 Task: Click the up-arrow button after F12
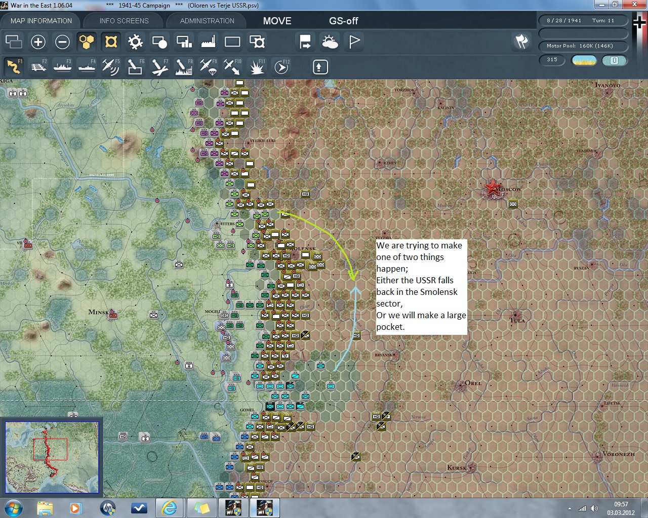click(x=320, y=67)
